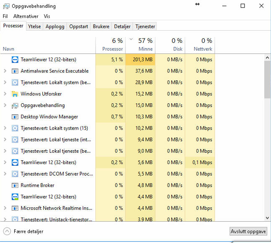Click the Færre detaljer link
The image size is (271, 243).
pos(29,231)
